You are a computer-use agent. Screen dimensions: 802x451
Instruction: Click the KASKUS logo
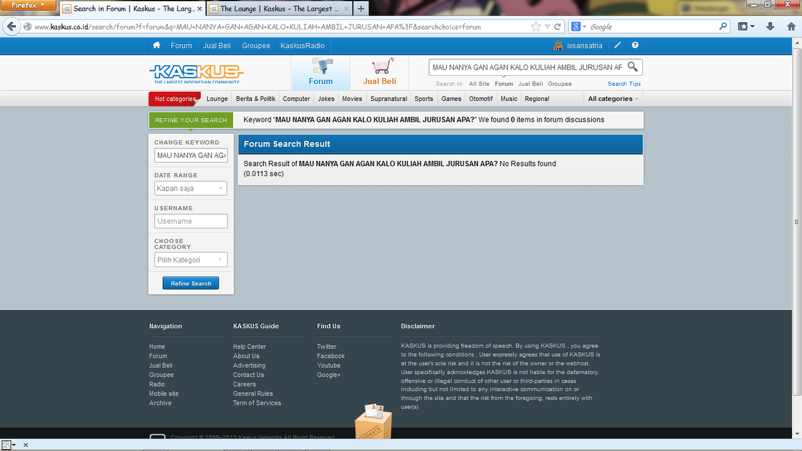(x=196, y=74)
